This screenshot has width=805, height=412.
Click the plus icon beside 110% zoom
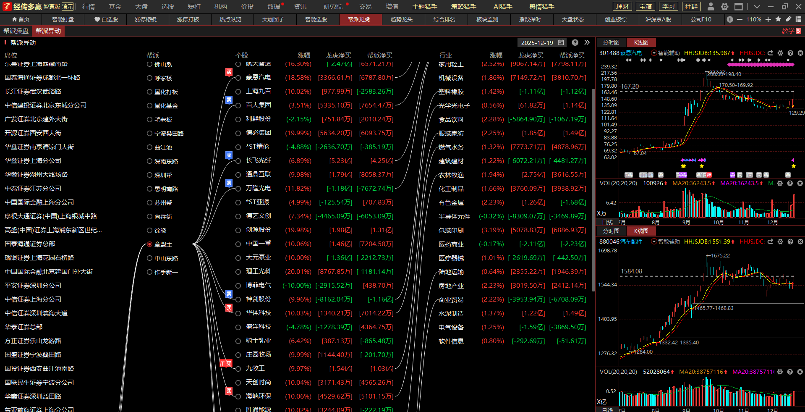(x=768, y=19)
